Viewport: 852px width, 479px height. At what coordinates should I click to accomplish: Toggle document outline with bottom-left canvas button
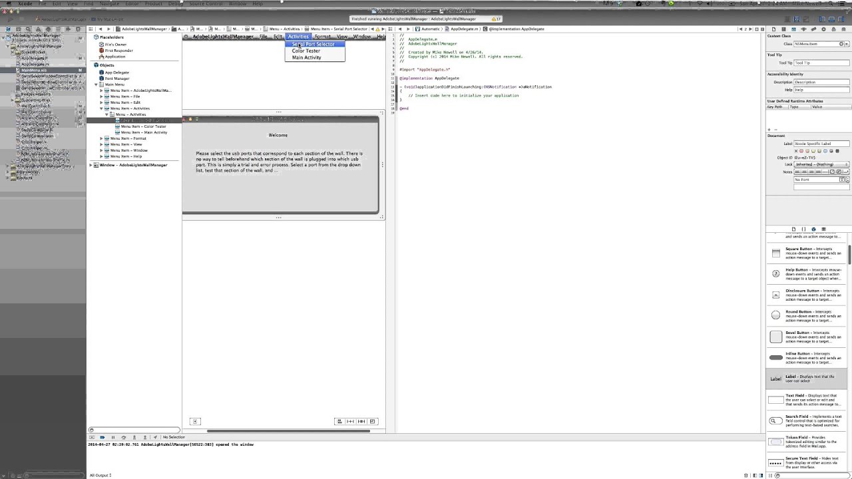click(x=195, y=421)
